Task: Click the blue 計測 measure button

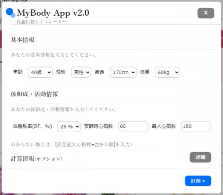Action: click(198, 181)
